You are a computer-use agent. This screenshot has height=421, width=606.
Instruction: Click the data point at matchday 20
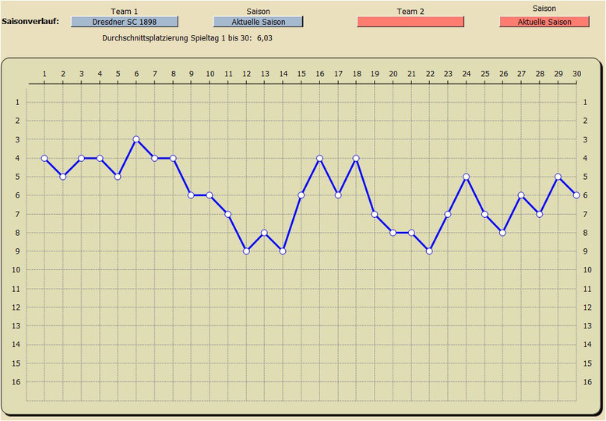click(x=393, y=233)
